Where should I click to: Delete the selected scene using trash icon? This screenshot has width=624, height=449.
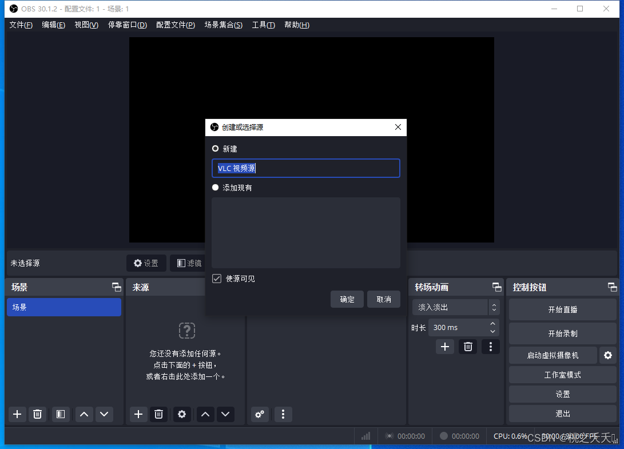tap(37, 414)
